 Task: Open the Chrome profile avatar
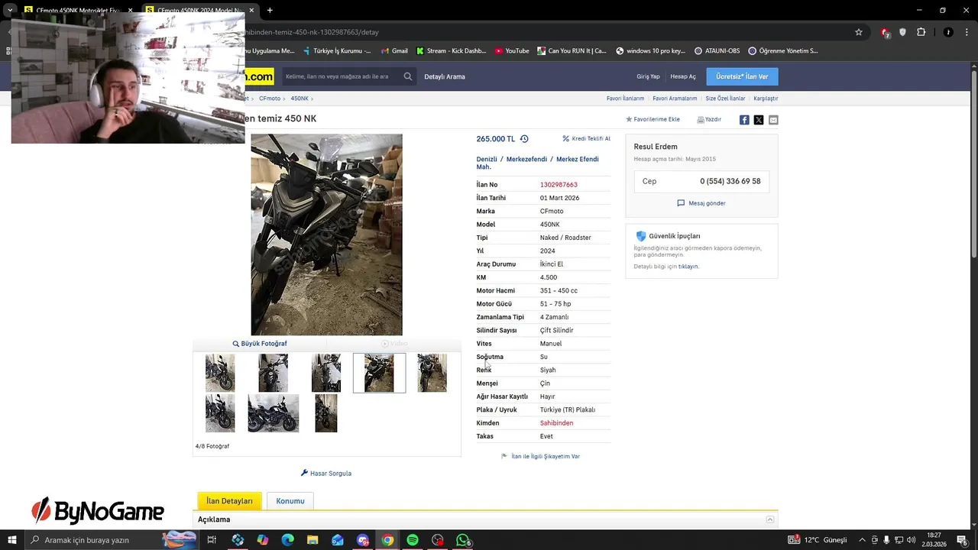948,32
